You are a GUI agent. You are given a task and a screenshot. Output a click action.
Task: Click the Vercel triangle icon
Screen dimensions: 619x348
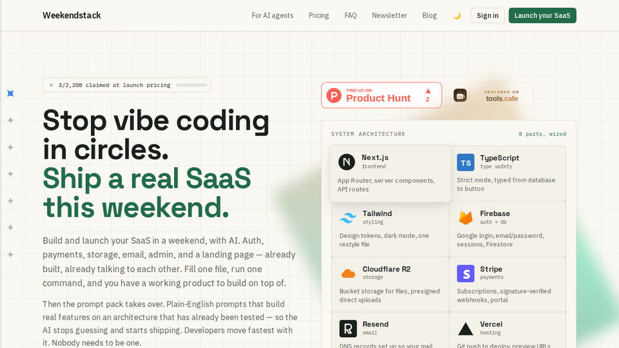466,329
